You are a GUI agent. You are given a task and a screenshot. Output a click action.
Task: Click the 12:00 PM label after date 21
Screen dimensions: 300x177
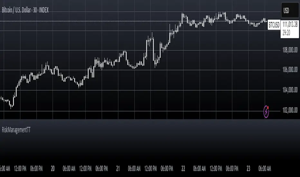[x=151, y=169]
